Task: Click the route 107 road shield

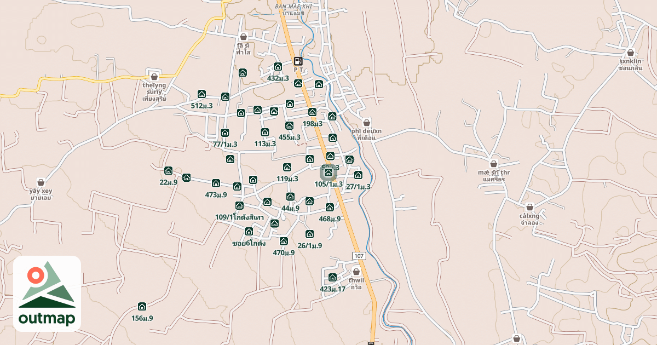Action: (x=359, y=256)
